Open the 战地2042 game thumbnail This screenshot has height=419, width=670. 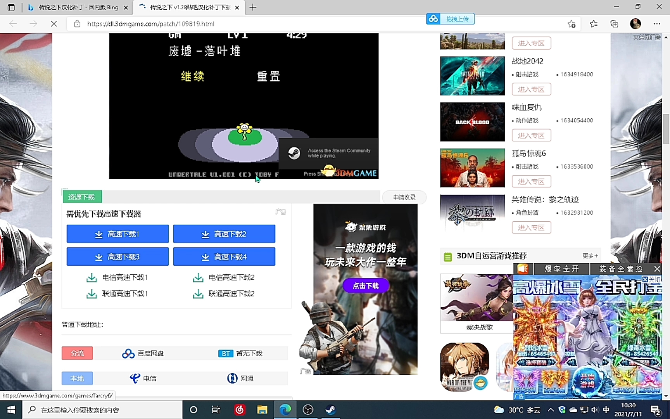(x=472, y=76)
